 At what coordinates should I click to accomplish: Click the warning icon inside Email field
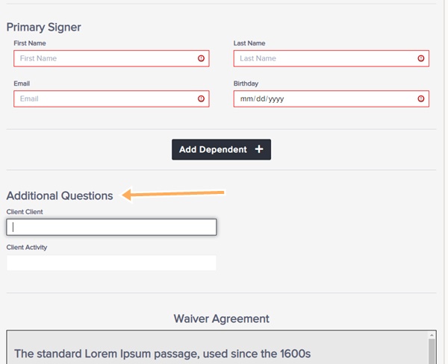click(x=201, y=98)
